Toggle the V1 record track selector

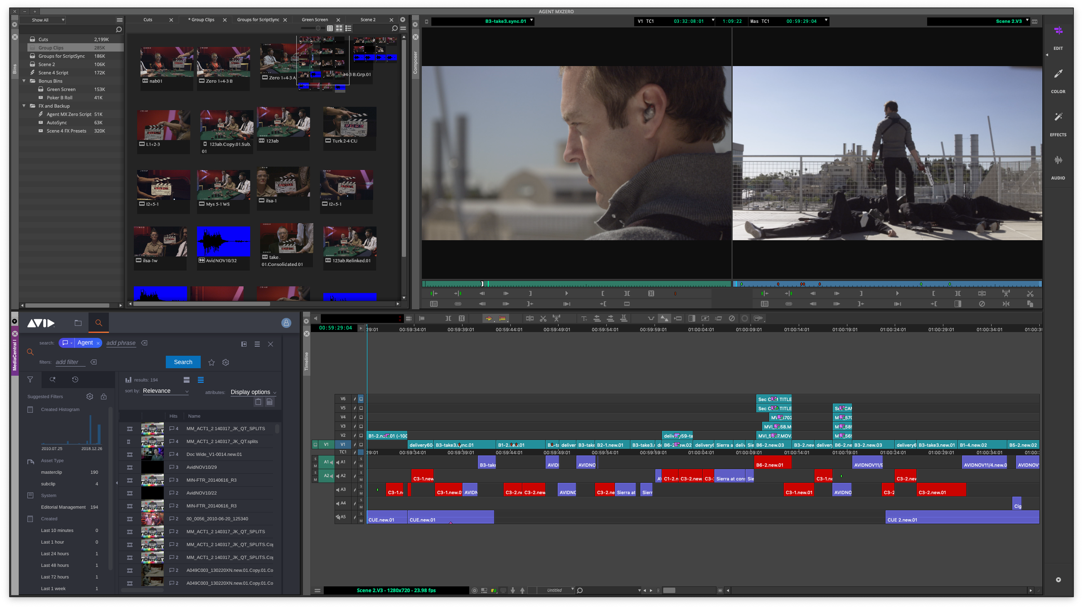click(343, 444)
